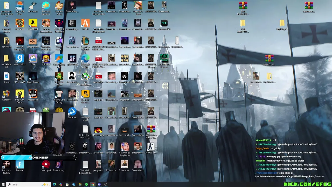The image size is (332, 187).
Task: Launch Stick Fight The Game
Action: [x=59, y=26]
